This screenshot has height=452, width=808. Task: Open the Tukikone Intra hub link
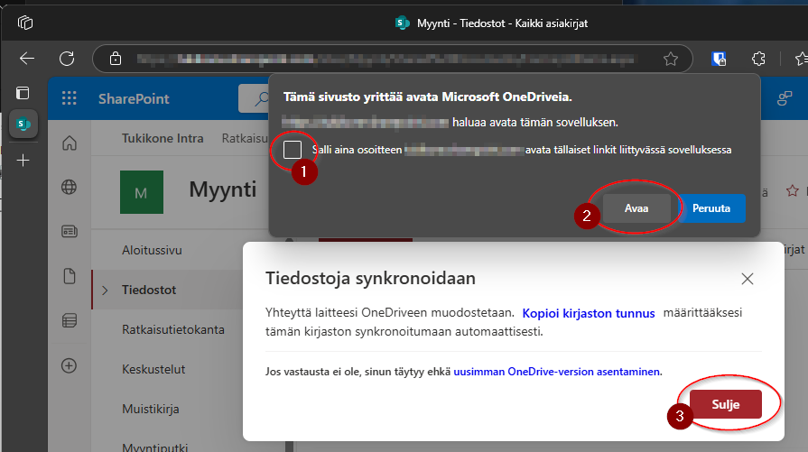click(163, 138)
